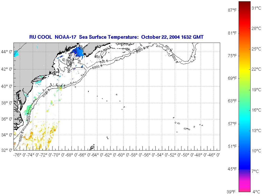Click the 34° 0' latitude label
This screenshot has width=262, height=196.
pyautogui.click(x=6, y=135)
